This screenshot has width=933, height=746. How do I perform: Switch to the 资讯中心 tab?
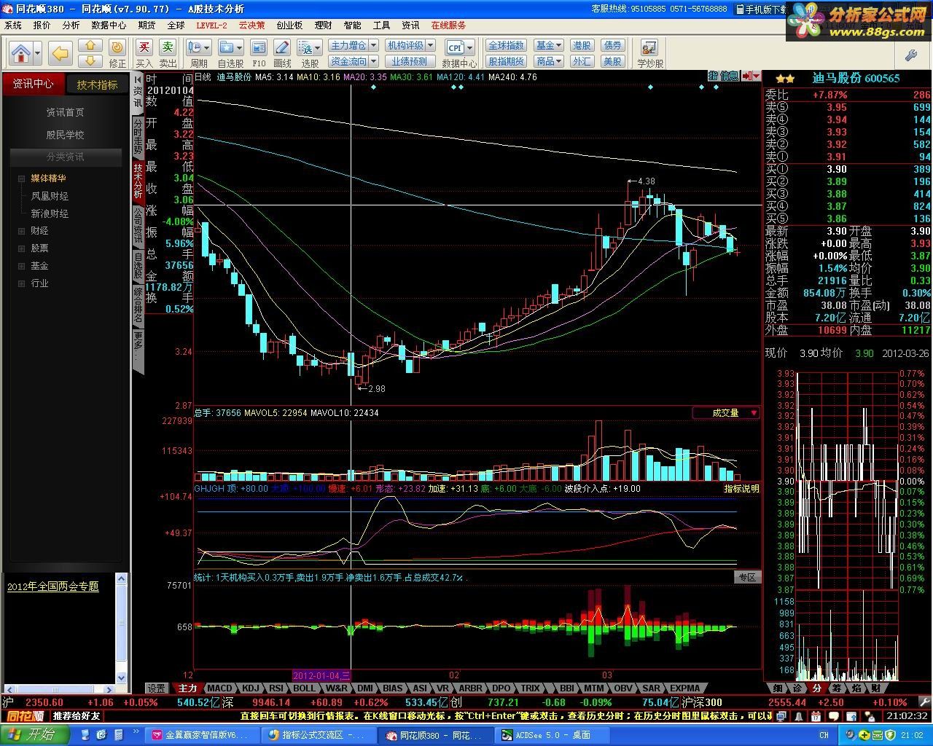(x=33, y=84)
